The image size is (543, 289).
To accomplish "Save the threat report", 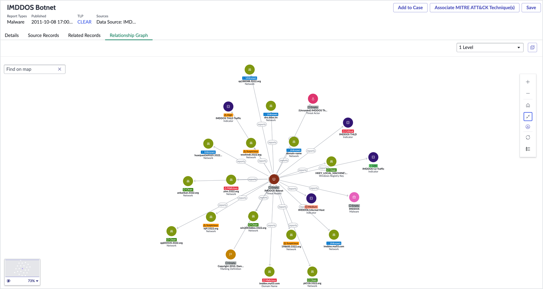I will tap(531, 8).
